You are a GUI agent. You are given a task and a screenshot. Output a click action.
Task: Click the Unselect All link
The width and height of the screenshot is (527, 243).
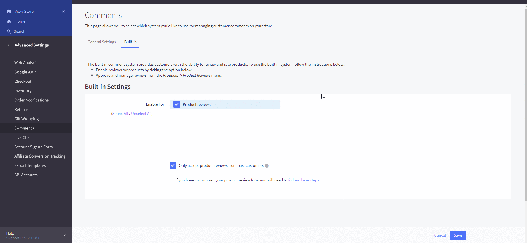[141, 114]
